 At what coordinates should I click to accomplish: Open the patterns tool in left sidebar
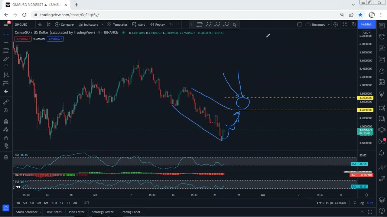point(6,75)
